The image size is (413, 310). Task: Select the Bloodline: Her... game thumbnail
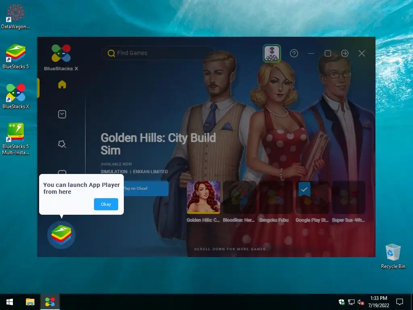point(240,197)
